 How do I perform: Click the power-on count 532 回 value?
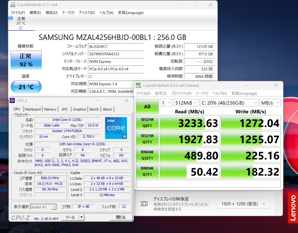(199, 69)
